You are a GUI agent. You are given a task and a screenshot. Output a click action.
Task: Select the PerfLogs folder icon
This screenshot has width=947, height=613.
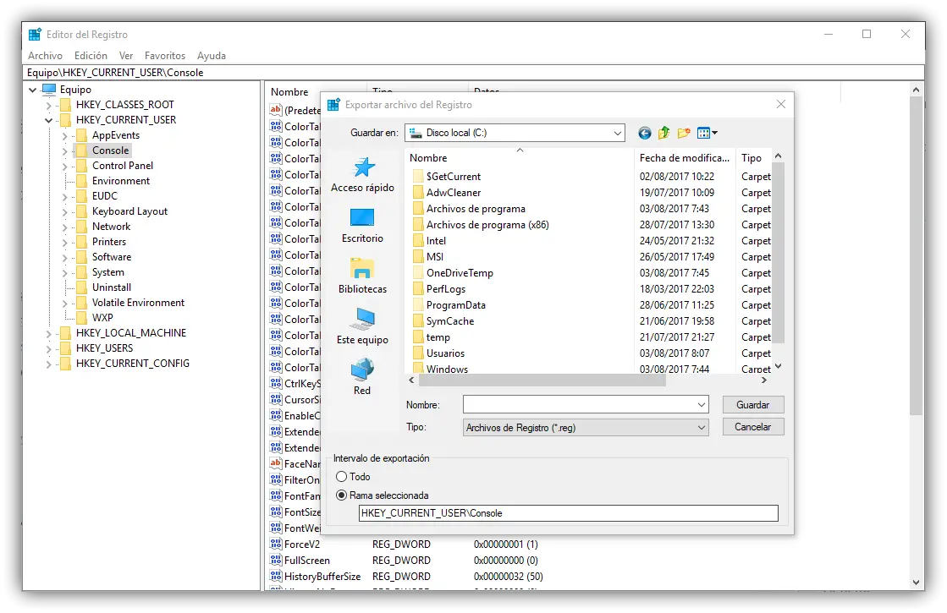click(418, 289)
